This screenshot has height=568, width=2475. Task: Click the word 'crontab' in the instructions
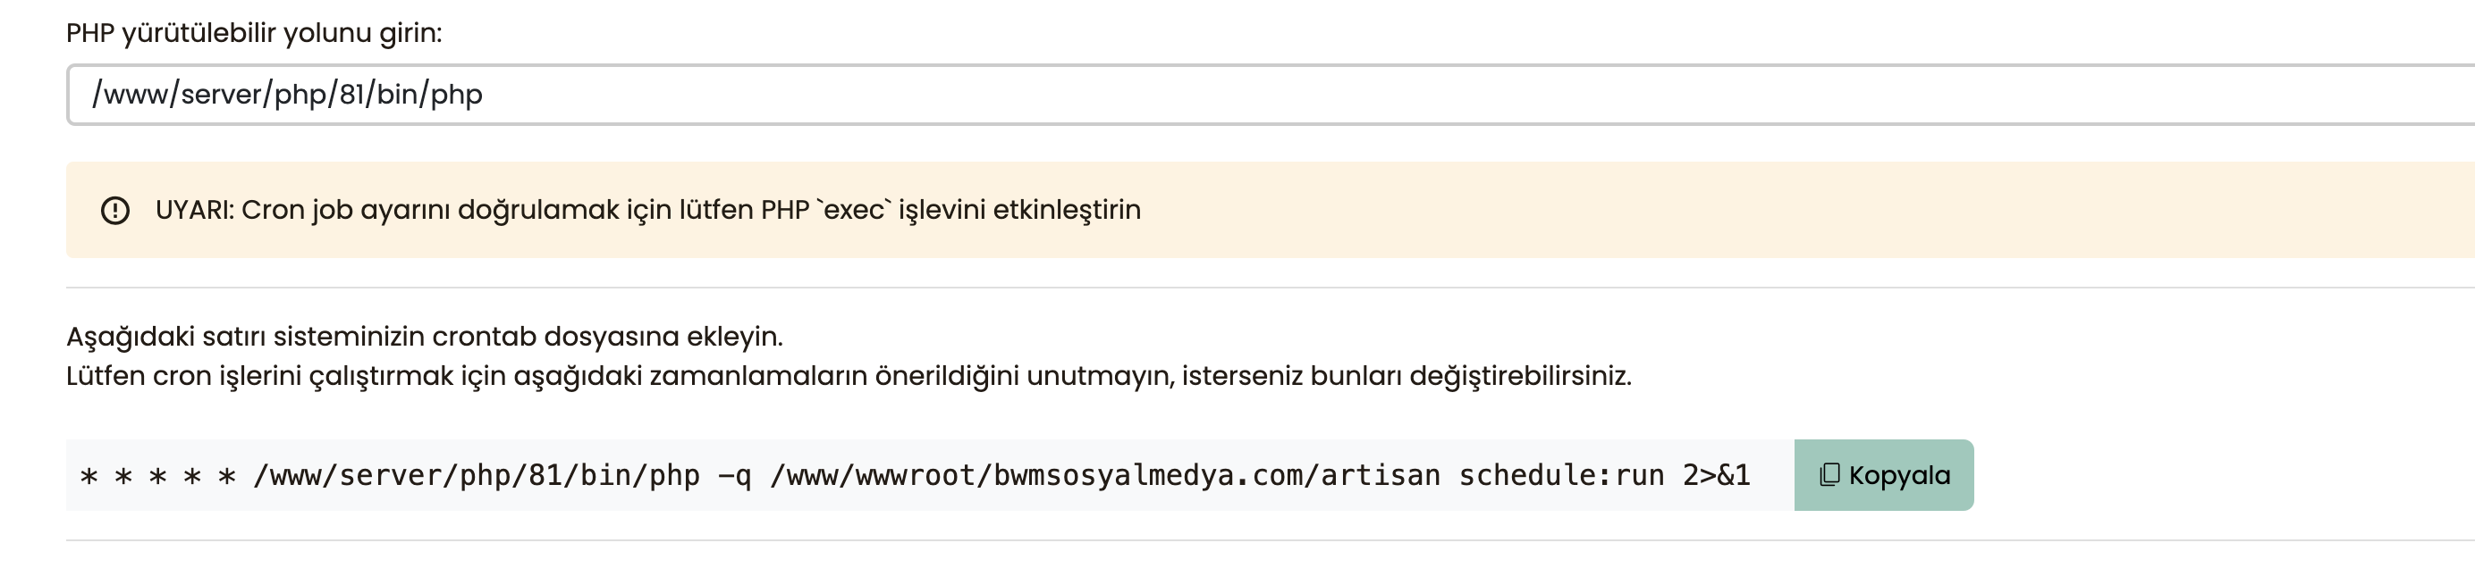click(x=485, y=337)
